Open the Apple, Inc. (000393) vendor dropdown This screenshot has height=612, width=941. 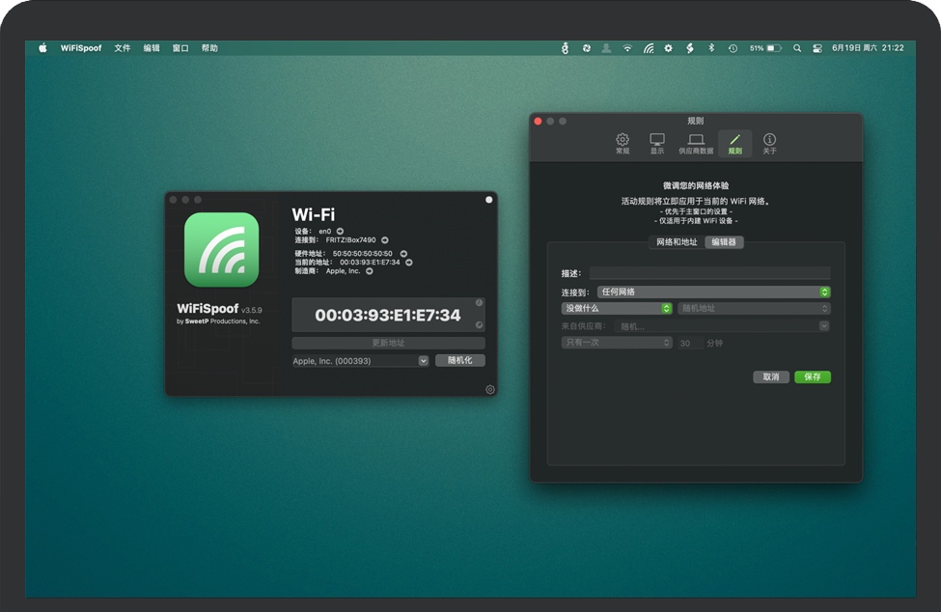(360, 361)
